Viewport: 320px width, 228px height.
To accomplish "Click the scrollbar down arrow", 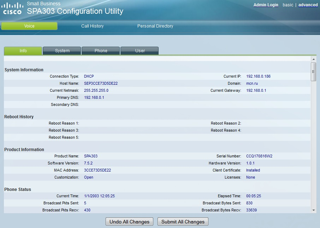I will 314,210.
